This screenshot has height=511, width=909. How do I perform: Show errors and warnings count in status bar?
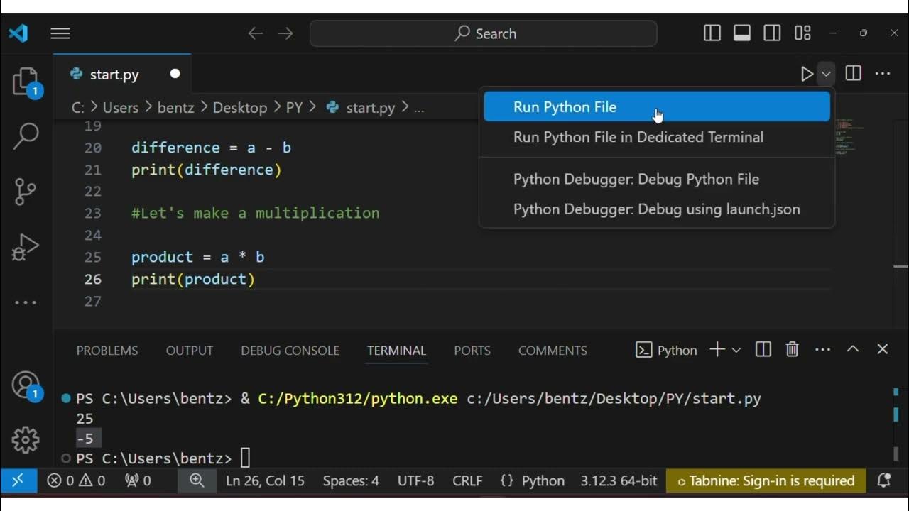tap(76, 480)
